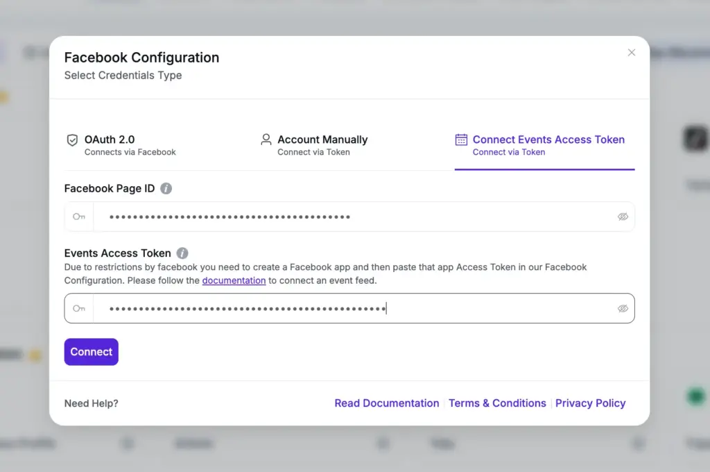Open the documentation link in the description
The height and width of the screenshot is (472, 710).
pos(234,280)
